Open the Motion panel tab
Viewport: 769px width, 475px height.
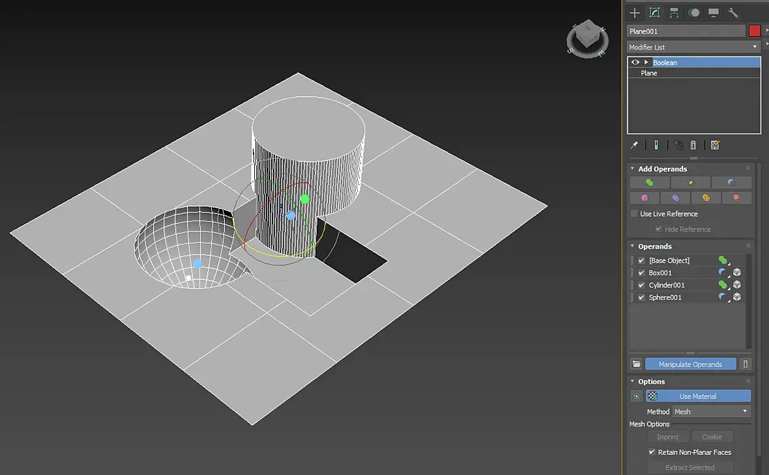point(693,13)
